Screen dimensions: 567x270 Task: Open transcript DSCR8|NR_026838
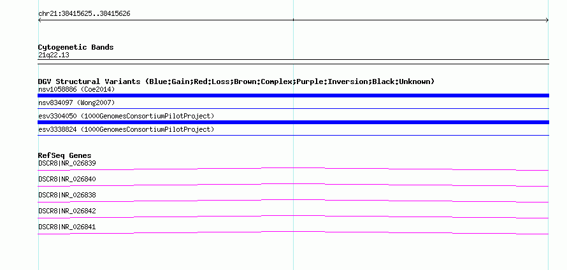[x=67, y=195]
